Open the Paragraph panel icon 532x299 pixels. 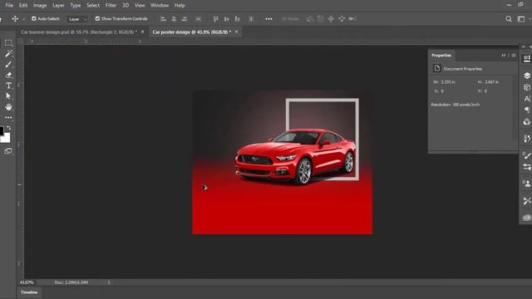point(527,110)
